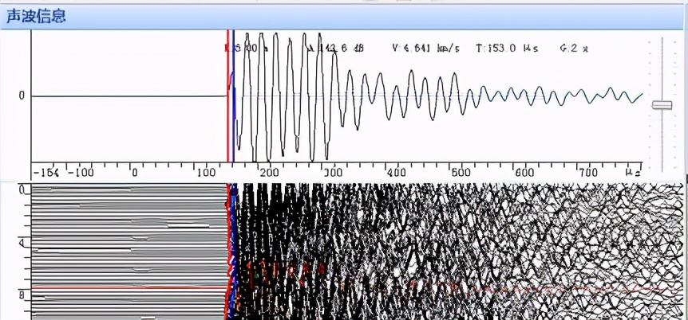Viewport: 688px width, 320px height.
Task: Click the vertical gain slider handle
Action: point(662,105)
